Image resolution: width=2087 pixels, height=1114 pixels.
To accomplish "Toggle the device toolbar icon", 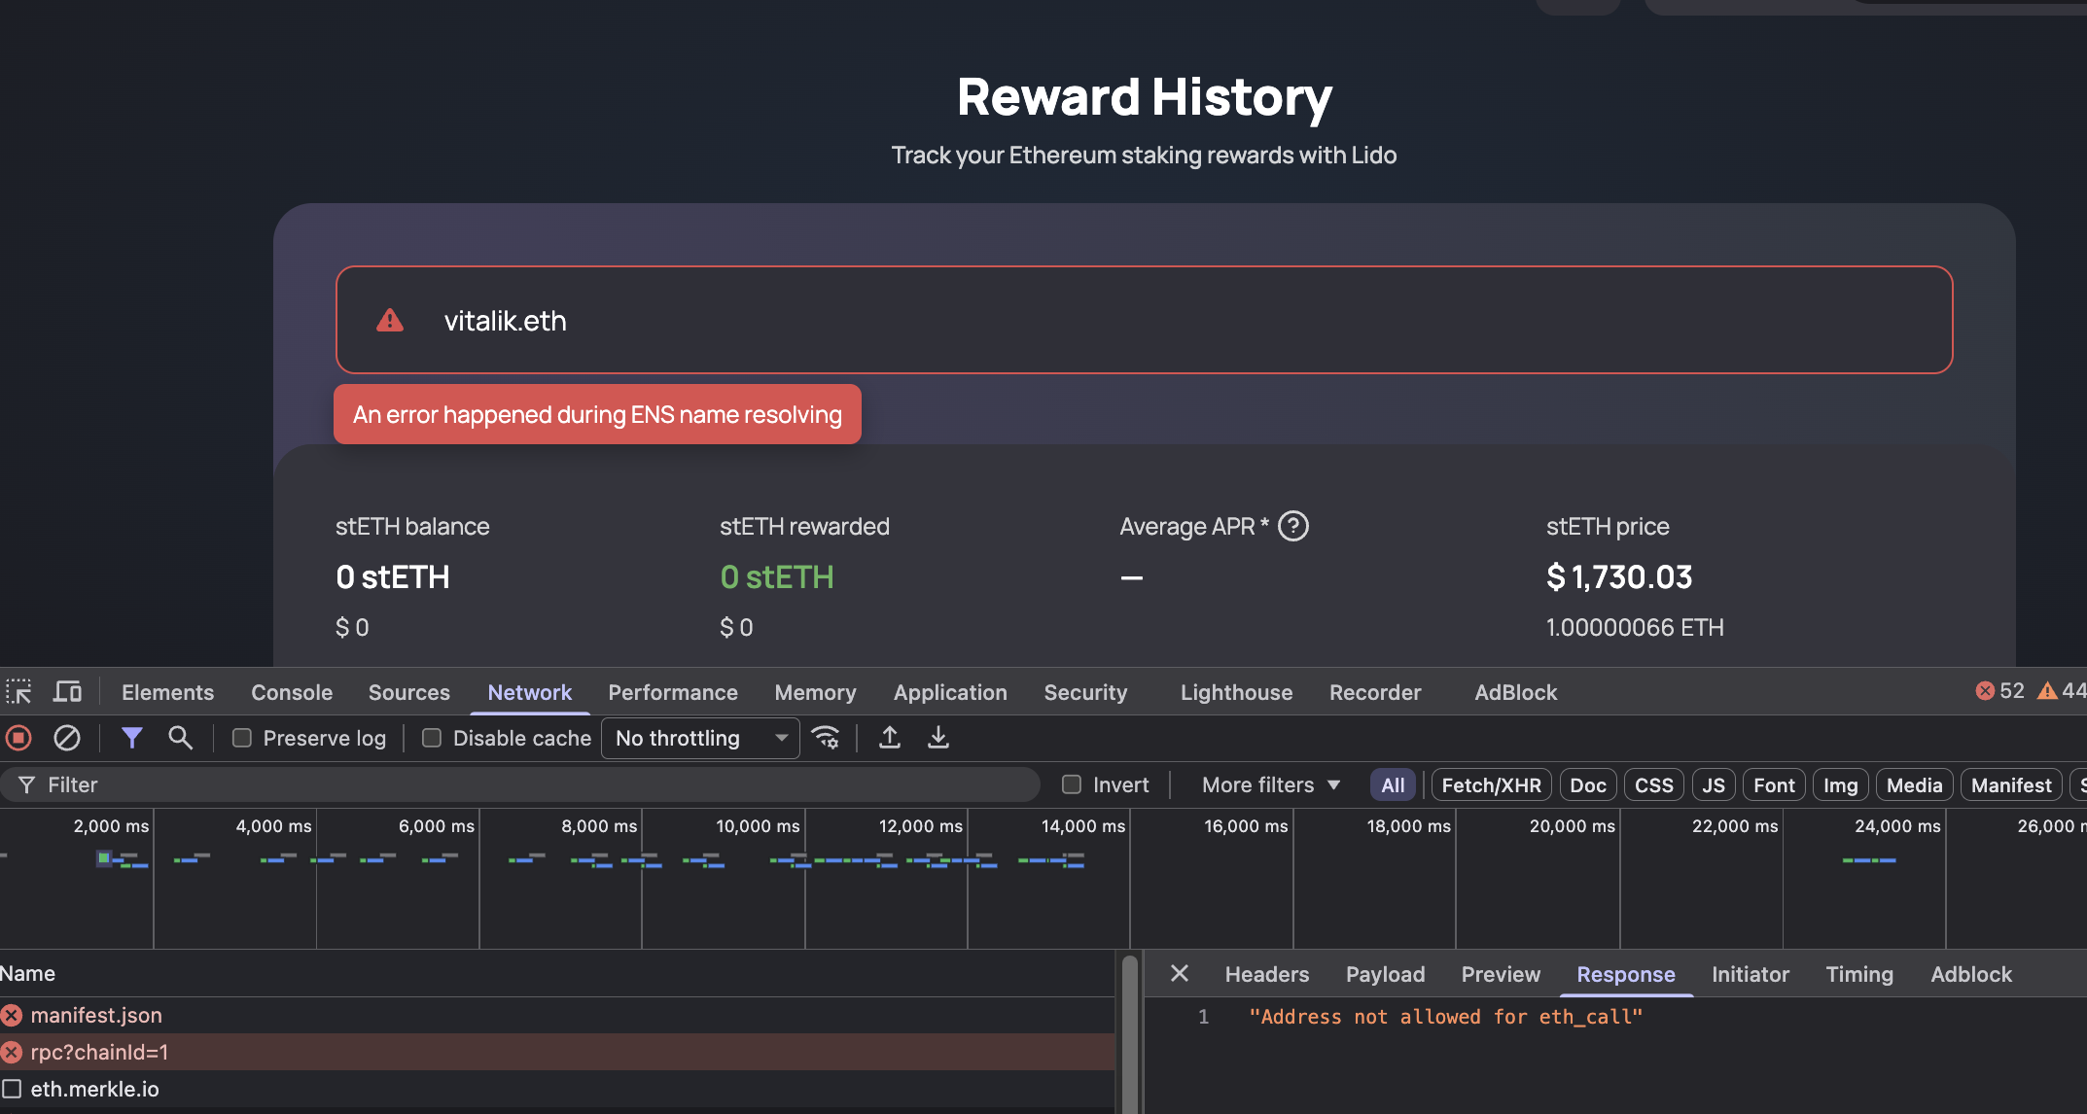I will 67,692.
